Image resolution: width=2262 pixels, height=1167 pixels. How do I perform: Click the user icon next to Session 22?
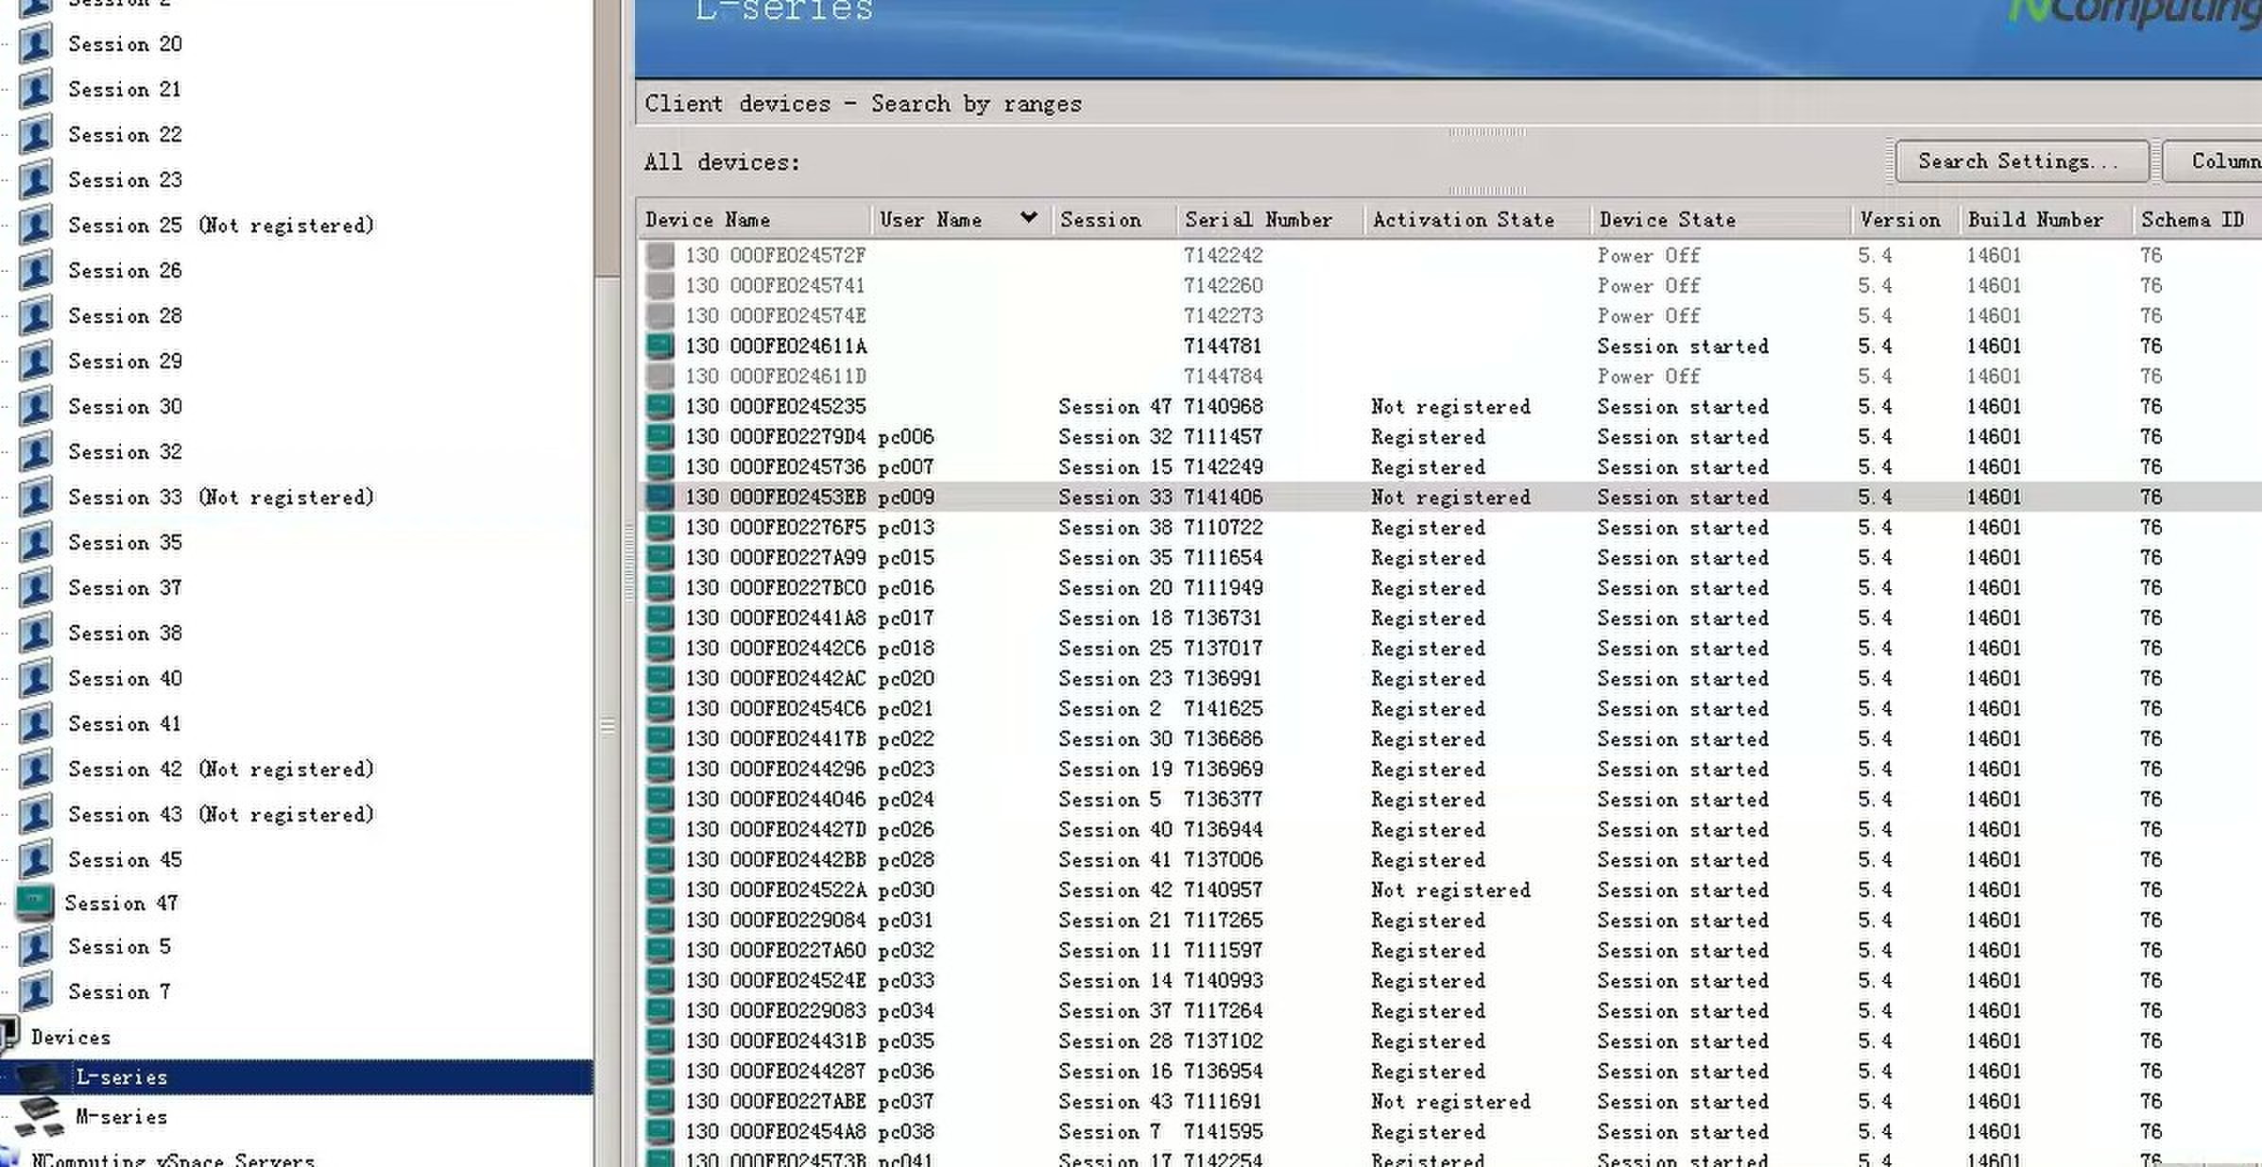point(36,135)
